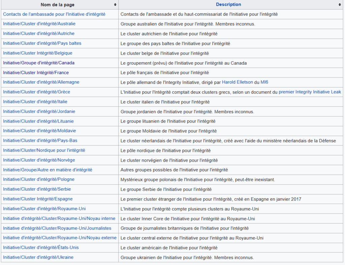Open the Ukraine cluster page link
Screen dimensions: 345x265
coord(38,257)
